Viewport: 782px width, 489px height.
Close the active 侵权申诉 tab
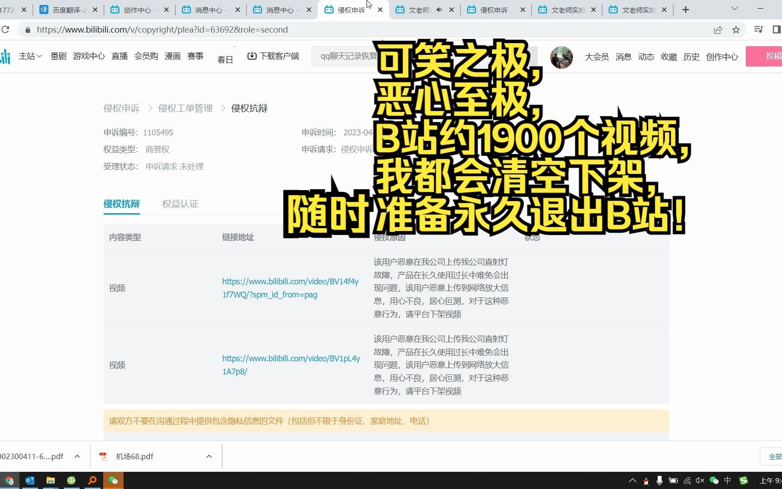[380, 10]
